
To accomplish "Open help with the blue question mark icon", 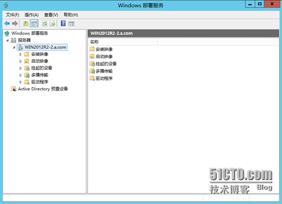I will [63, 23].
